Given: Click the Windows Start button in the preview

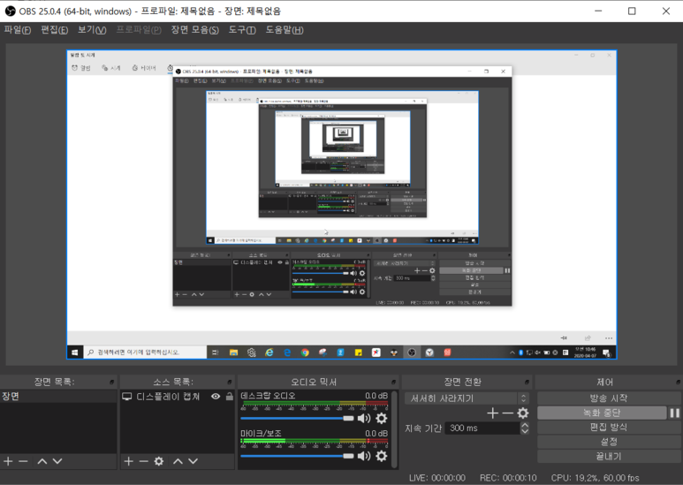Looking at the screenshot, I should pyautogui.click(x=75, y=352).
